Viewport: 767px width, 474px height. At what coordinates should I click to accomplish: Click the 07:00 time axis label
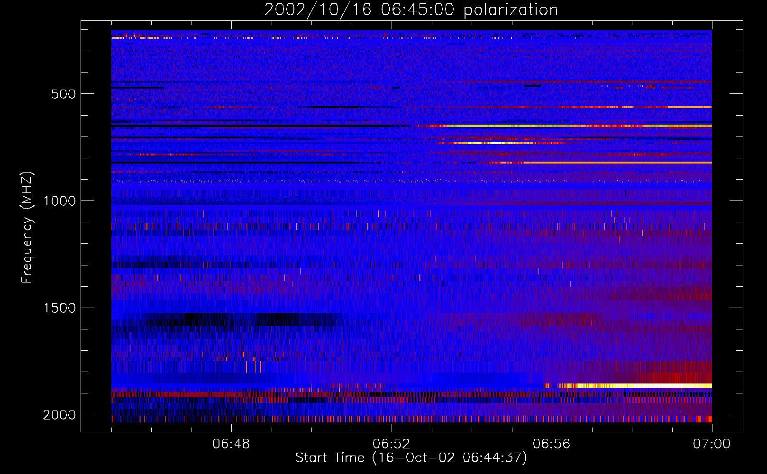tap(712, 444)
